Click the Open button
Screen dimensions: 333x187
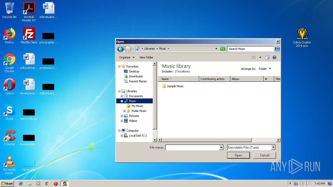click(238, 155)
